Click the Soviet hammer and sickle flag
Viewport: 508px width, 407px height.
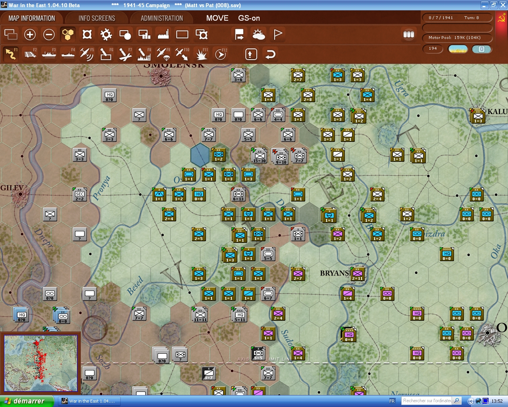click(501, 18)
